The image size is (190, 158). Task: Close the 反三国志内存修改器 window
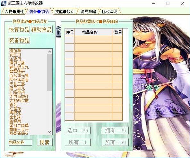coord(183,3)
